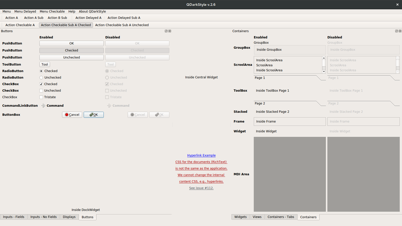Click the Tool tool button
Screen dimensions: 402x226
click(x=45, y=65)
